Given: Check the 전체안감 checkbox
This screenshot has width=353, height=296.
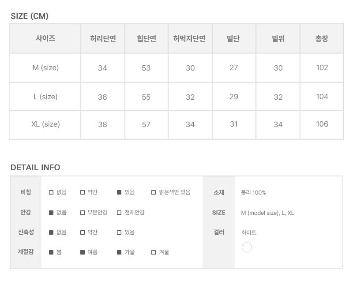Looking at the screenshot, I should (119, 213).
